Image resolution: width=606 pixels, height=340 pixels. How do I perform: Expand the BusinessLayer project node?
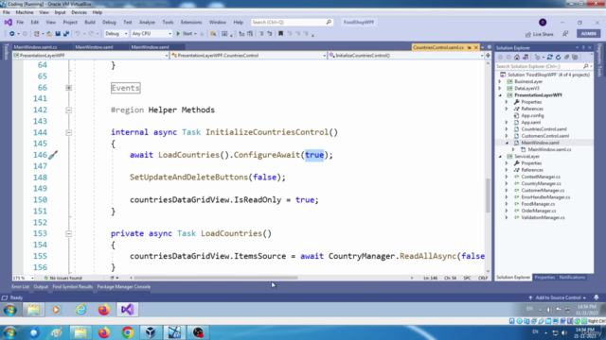tap(500, 82)
